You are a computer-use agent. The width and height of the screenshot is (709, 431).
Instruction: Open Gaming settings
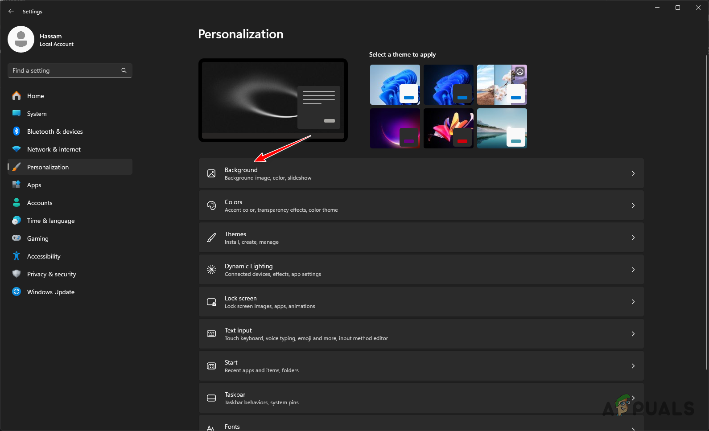(70, 238)
